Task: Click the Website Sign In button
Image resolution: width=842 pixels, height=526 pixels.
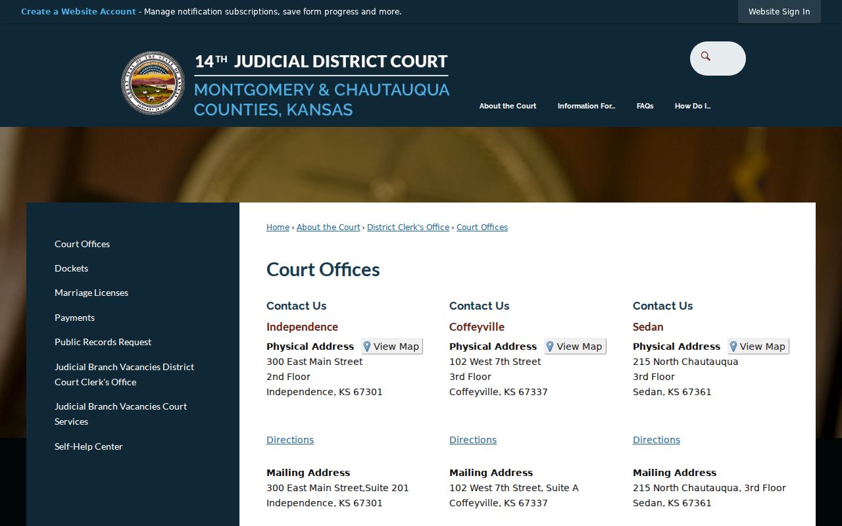Action: tap(779, 12)
